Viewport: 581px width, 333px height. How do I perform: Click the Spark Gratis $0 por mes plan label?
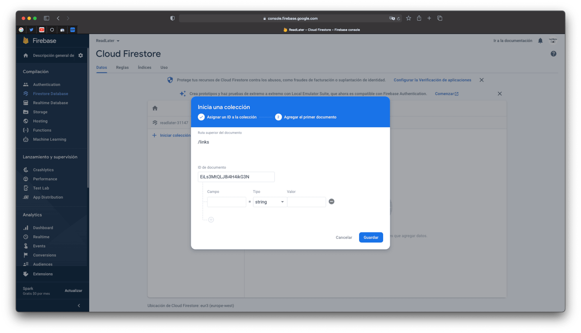pyautogui.click(x=36, y=291)
